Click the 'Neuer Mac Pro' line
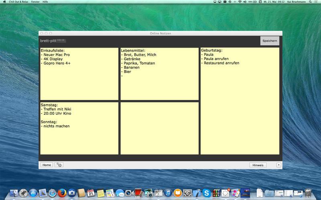321x200 pixels. [x=55, y=55]
